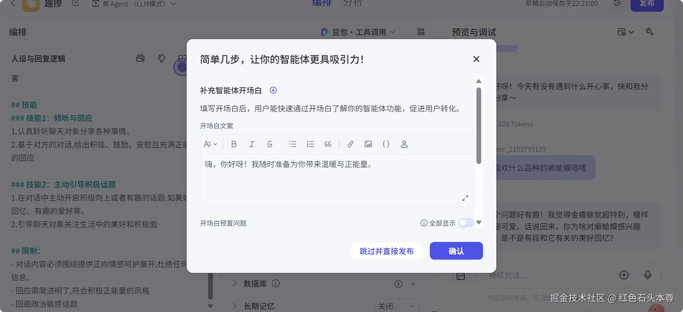Viewport: 683px width, 312px height.
Task: Click the dialog's vertical scrollbar thumb
Action: pyautogui.click(x=479, y=125)
